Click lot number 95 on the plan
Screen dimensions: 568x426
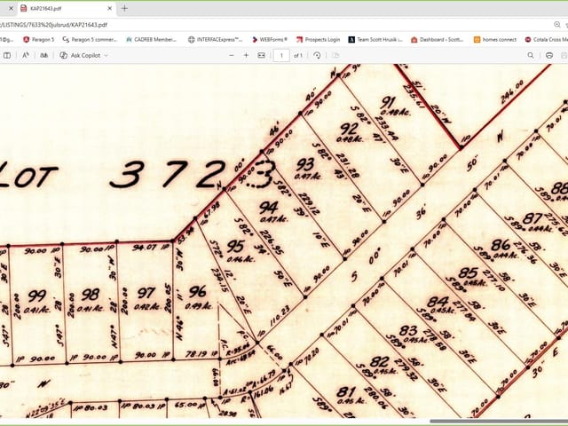click(235, 247)
